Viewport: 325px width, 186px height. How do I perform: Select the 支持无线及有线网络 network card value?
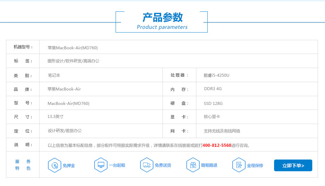click(x=222, y=131)
